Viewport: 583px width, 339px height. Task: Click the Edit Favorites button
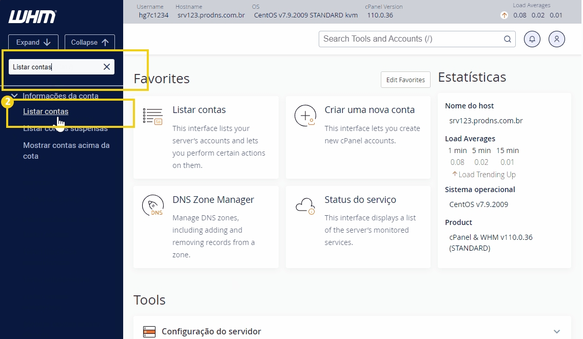[x=405, y=80]
